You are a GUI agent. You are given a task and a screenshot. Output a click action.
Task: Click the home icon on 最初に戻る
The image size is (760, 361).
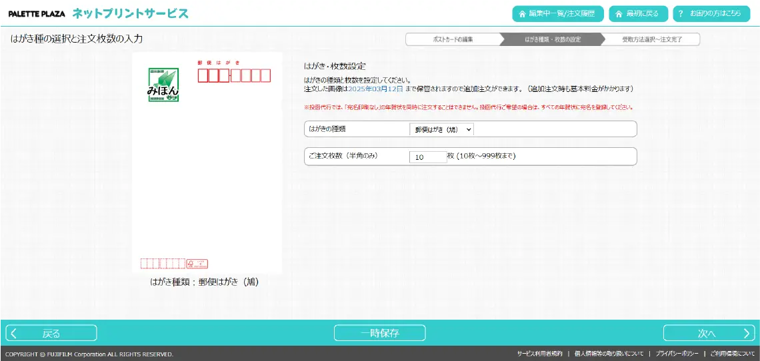[x=619, y=14]
